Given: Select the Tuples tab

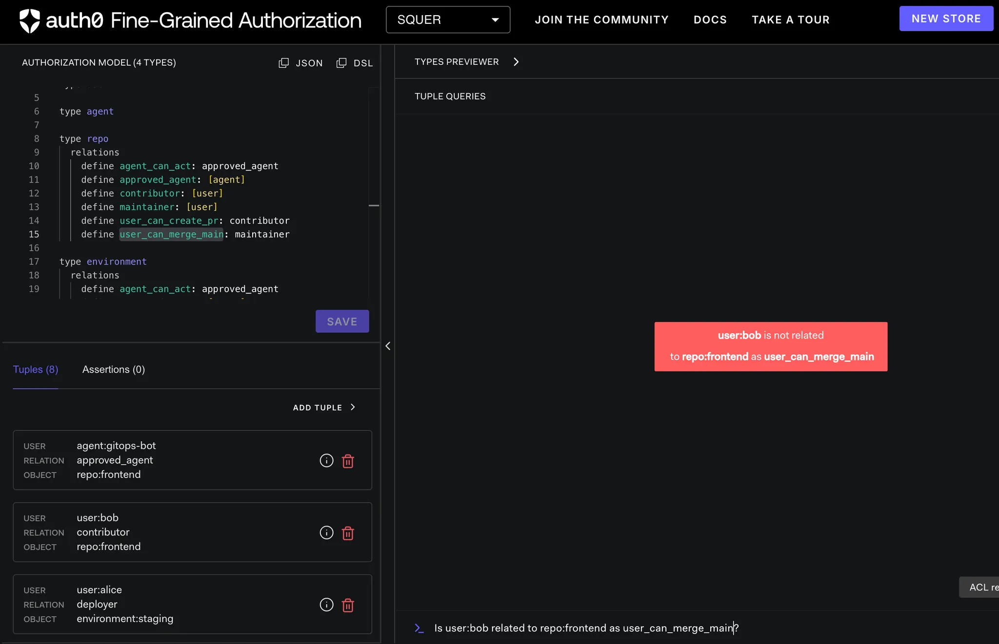Looking at the screenshot, I should click(36, 369).
